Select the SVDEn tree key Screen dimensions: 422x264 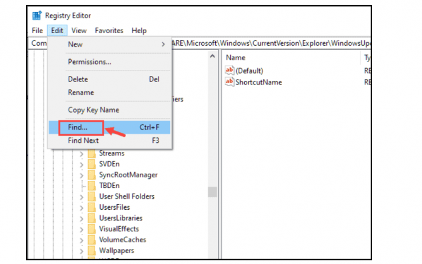click(109, 164)
